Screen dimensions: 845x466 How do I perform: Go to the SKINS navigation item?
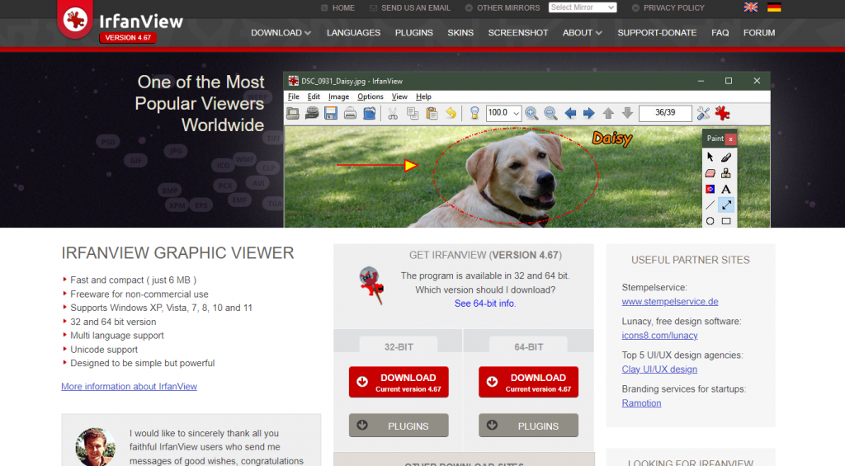[x=460, y=33]
